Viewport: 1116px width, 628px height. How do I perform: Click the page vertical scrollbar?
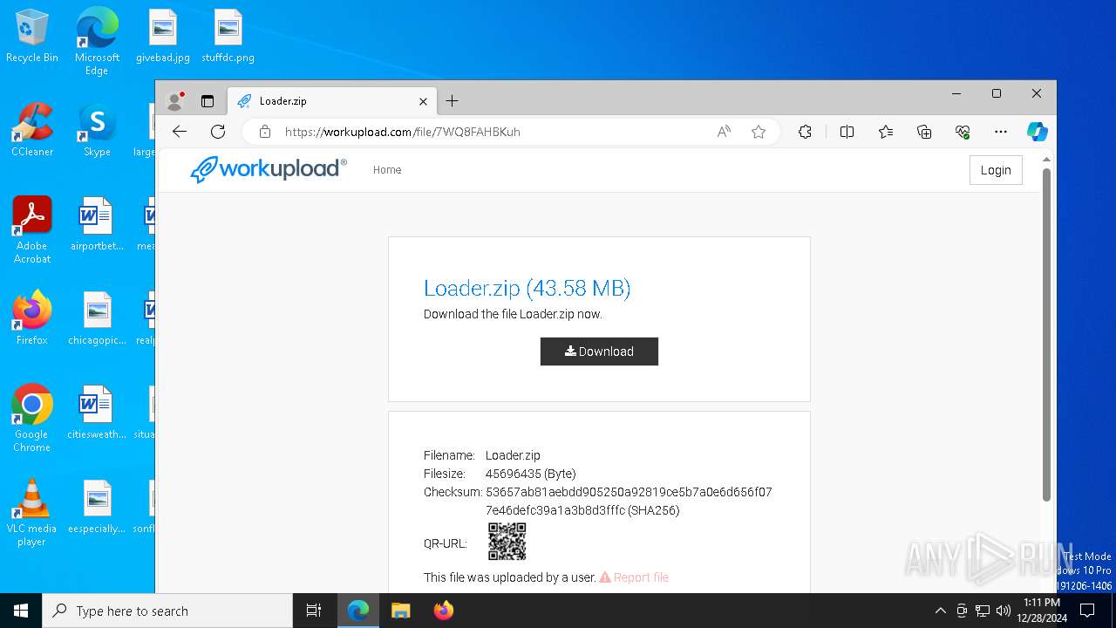[1047, 334]
